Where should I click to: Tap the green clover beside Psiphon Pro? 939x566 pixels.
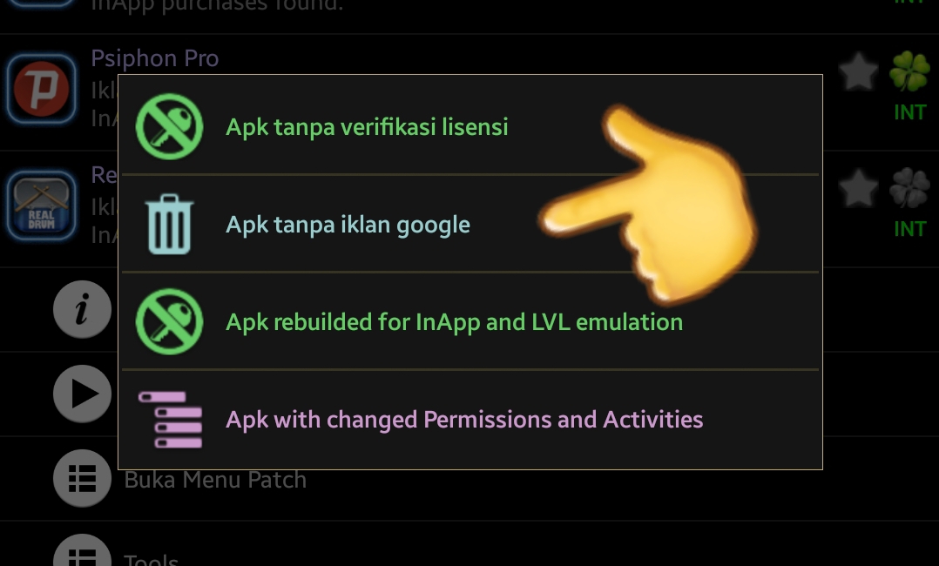point(909,71)
